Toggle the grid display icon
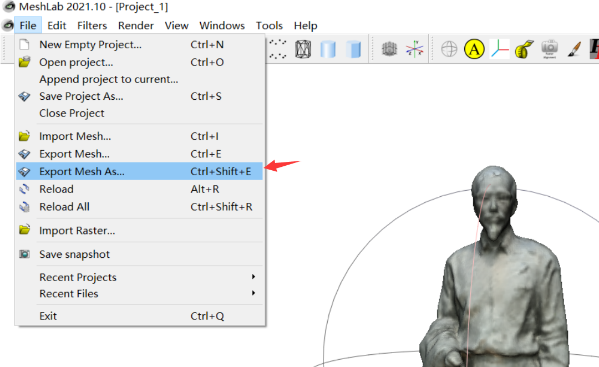599x367 pixels. click(x=389, y=49)
